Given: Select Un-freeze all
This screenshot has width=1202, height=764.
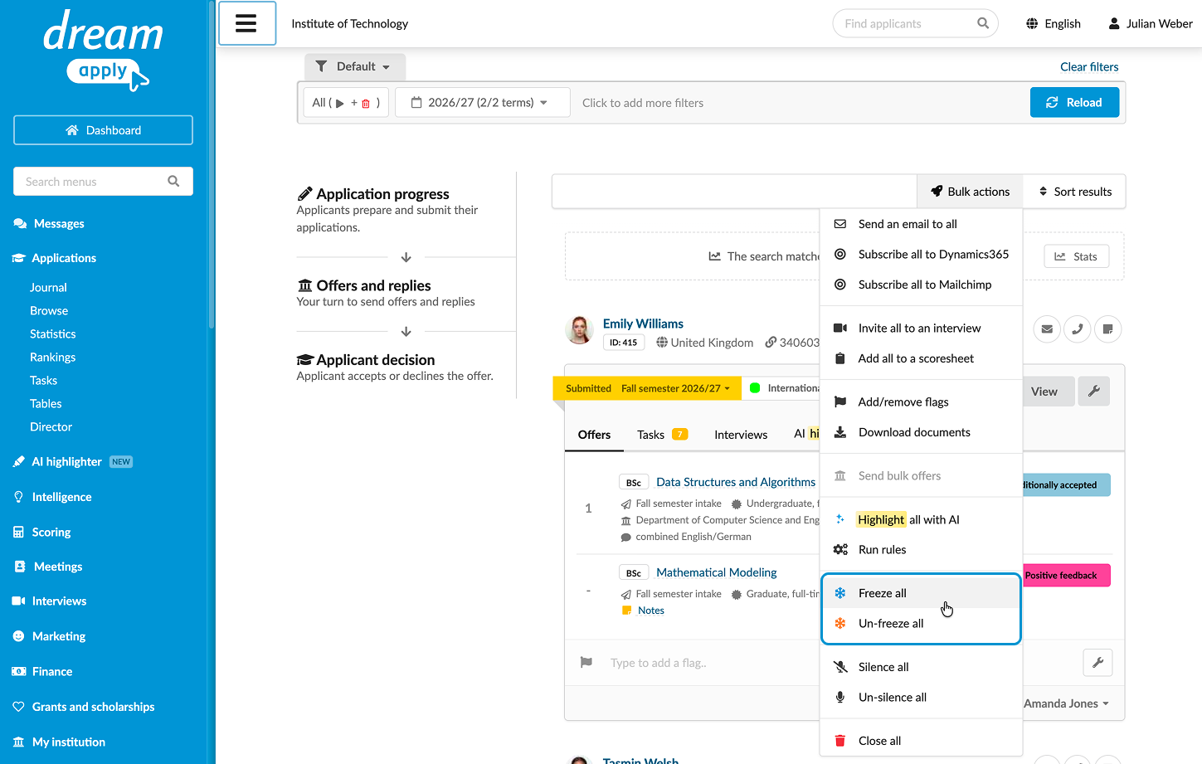Looking at the screenshot, I should tap(921, 623).
